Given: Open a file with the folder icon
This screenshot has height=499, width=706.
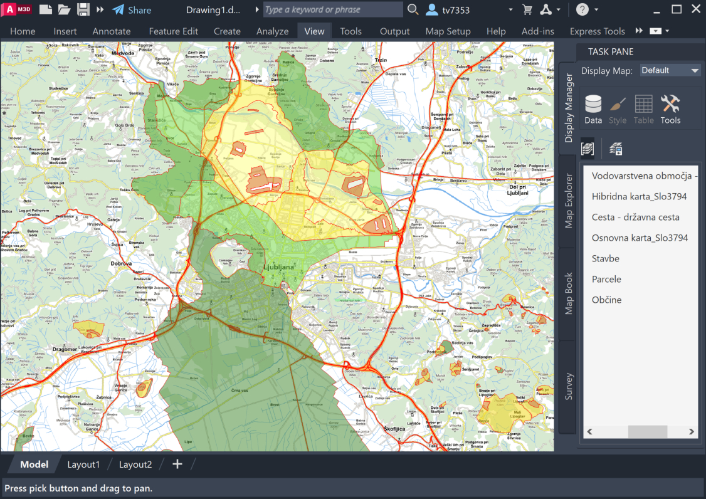Looking at the screenshot, I should point(64,9).
